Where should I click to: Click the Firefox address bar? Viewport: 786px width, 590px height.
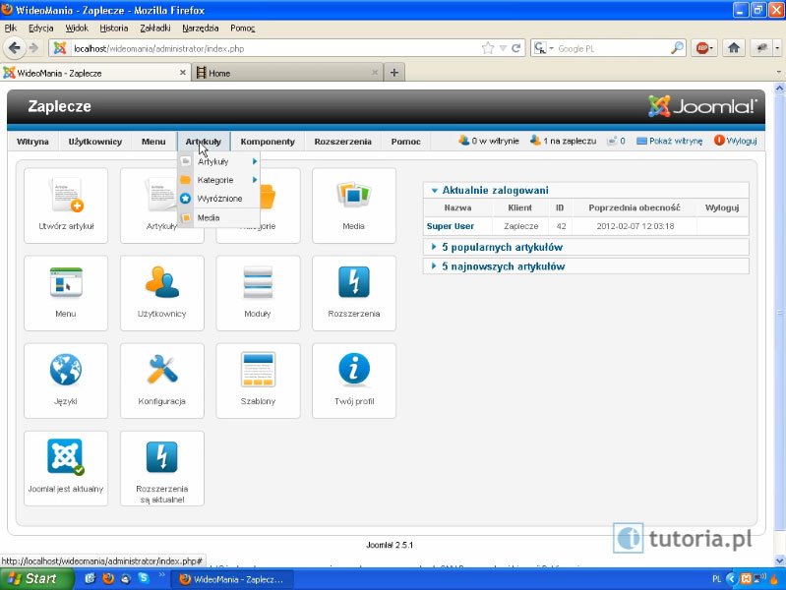click(x=275, y=47)
